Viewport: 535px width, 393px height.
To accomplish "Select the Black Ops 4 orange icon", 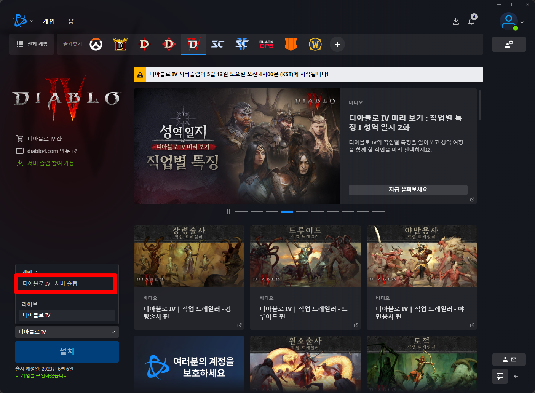I will pos(291,44).
